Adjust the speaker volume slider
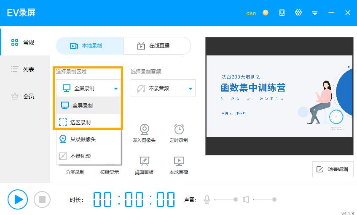The width and height of the screenshot is (357, 215). 265,199
